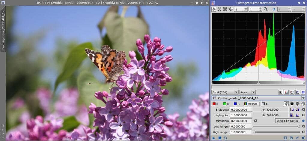Toggle the Real-Time Preview circle icon
Image resolution: width=307 pixels, height=141 pixels.
coord(225,138)
